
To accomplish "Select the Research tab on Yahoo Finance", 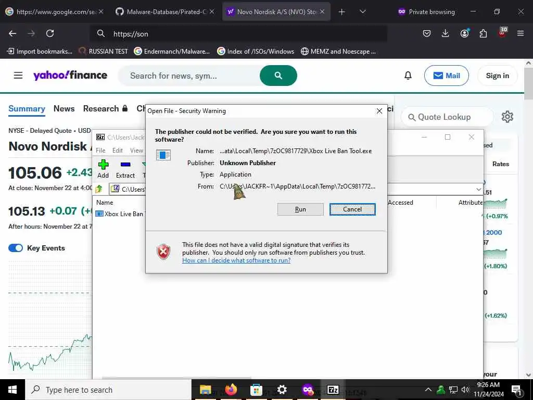I will 105,108.
